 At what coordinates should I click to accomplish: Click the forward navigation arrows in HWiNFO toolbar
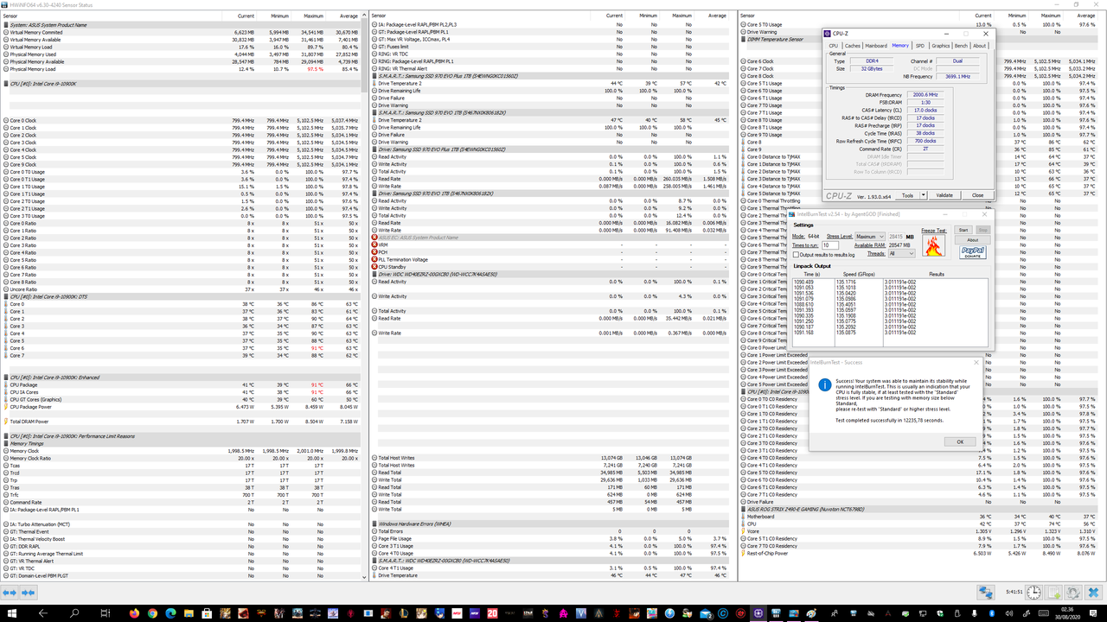click(x=26, y=593)
